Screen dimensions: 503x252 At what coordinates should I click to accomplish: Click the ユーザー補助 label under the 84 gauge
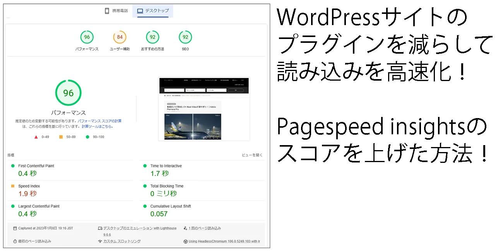[120, 49]
